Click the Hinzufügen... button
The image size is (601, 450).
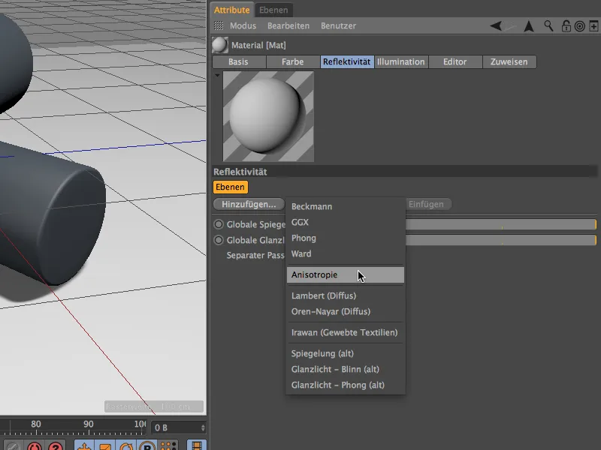[x=249, y=204]
